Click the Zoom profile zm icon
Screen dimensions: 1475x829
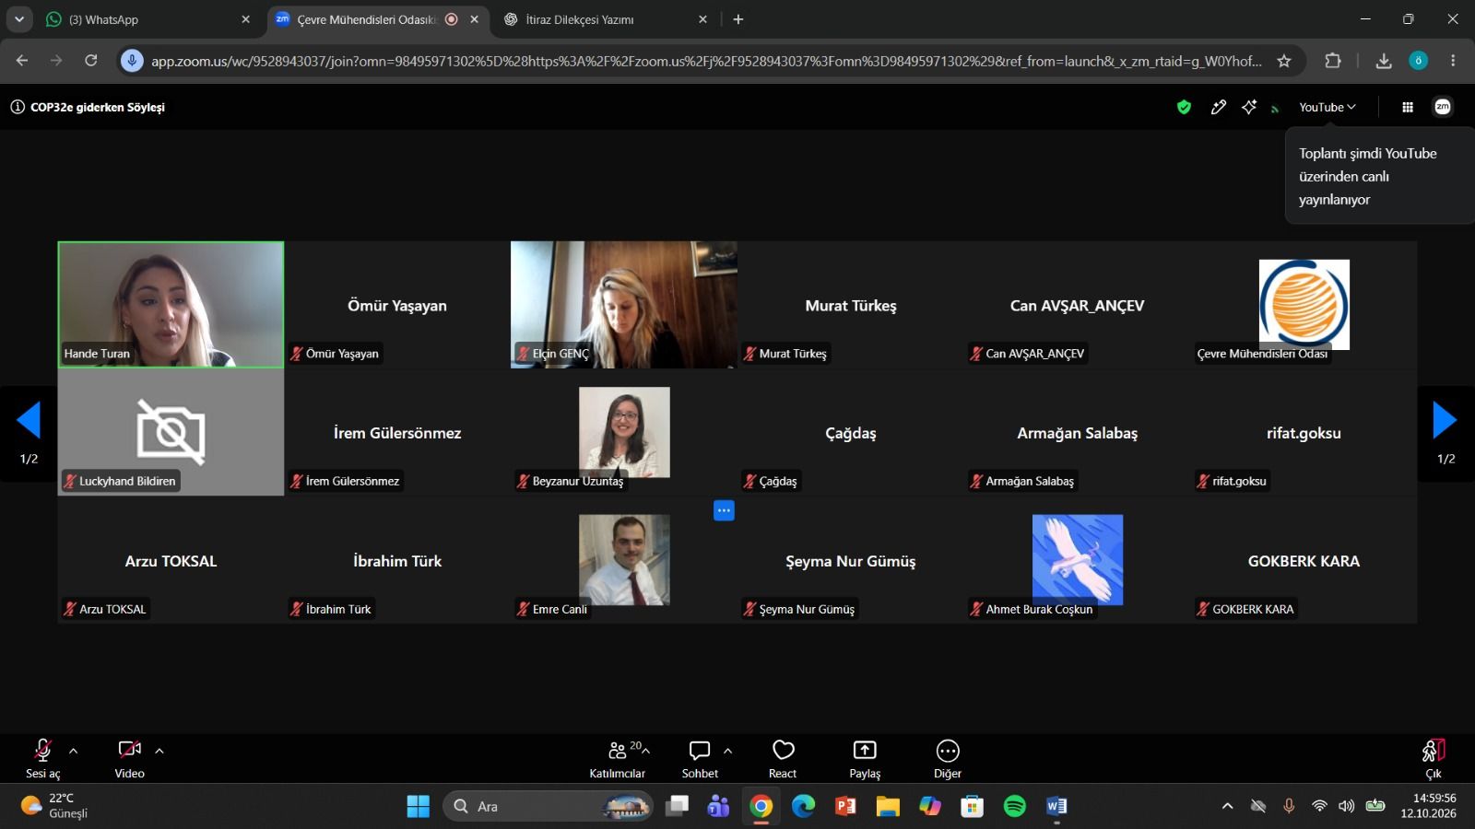[x=1443, y=107]
